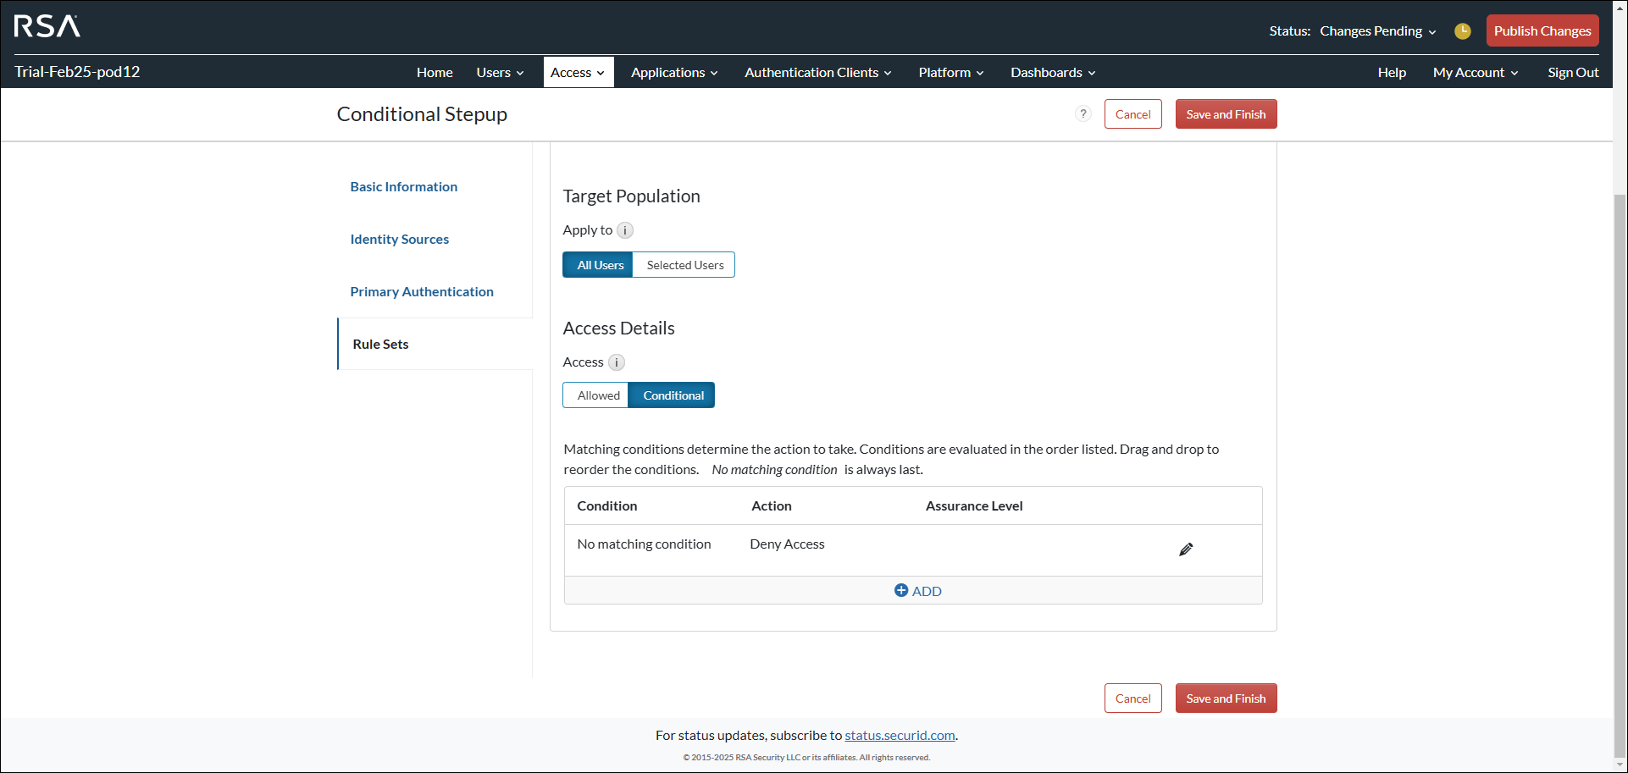1628x773 pixels.
Task: Edit the No matching condition row with the pencil
Action: (1186, 549)
